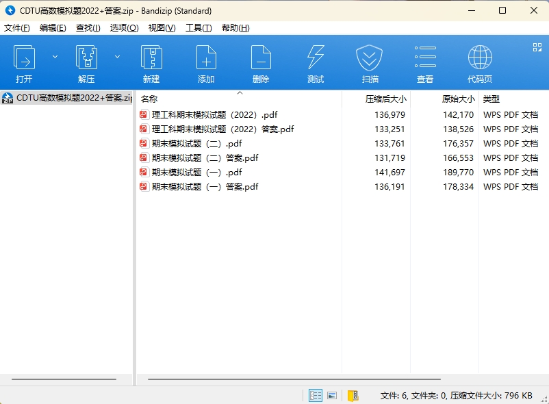Image resolution: width=549 pixels, height=404 pixels.
Task: Open the 文件(F) menu
Action: click(x=17, y=28)
